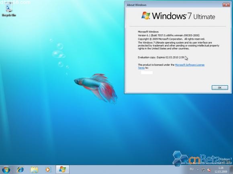Open the network icon in system tray
The image size is (233, 174).
click(x=203, y=170)
